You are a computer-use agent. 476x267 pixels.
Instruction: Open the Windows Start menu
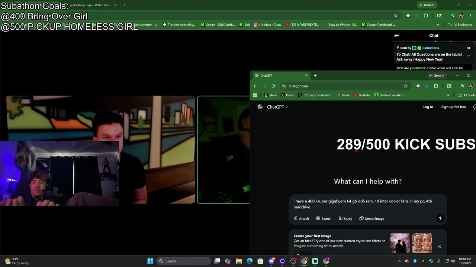[x=150, y=261]
